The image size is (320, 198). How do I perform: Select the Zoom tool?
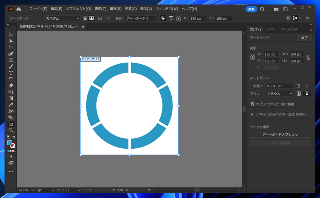click(11, 130)
